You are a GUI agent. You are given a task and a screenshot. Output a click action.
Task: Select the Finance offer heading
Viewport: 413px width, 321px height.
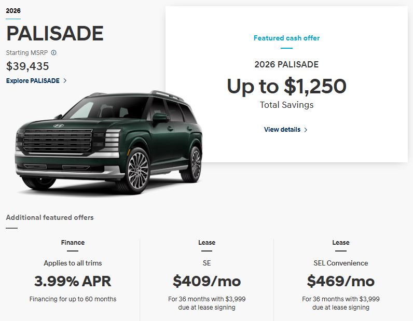coord(73,243)
